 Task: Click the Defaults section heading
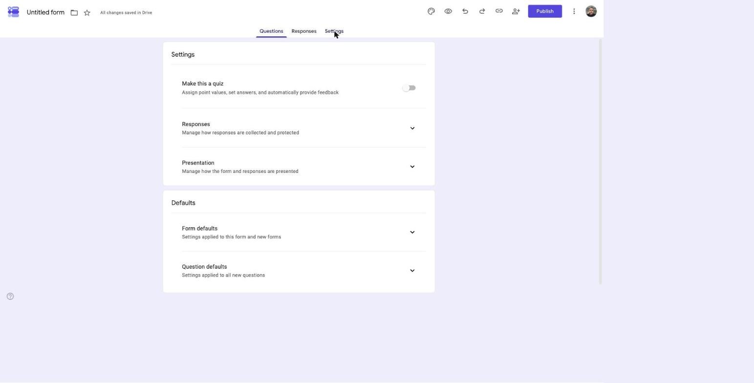click(183, 203)
